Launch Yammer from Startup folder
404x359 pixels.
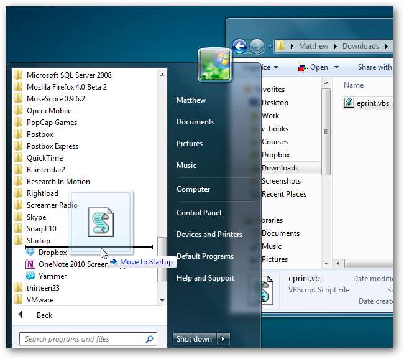tap(52, 276)
